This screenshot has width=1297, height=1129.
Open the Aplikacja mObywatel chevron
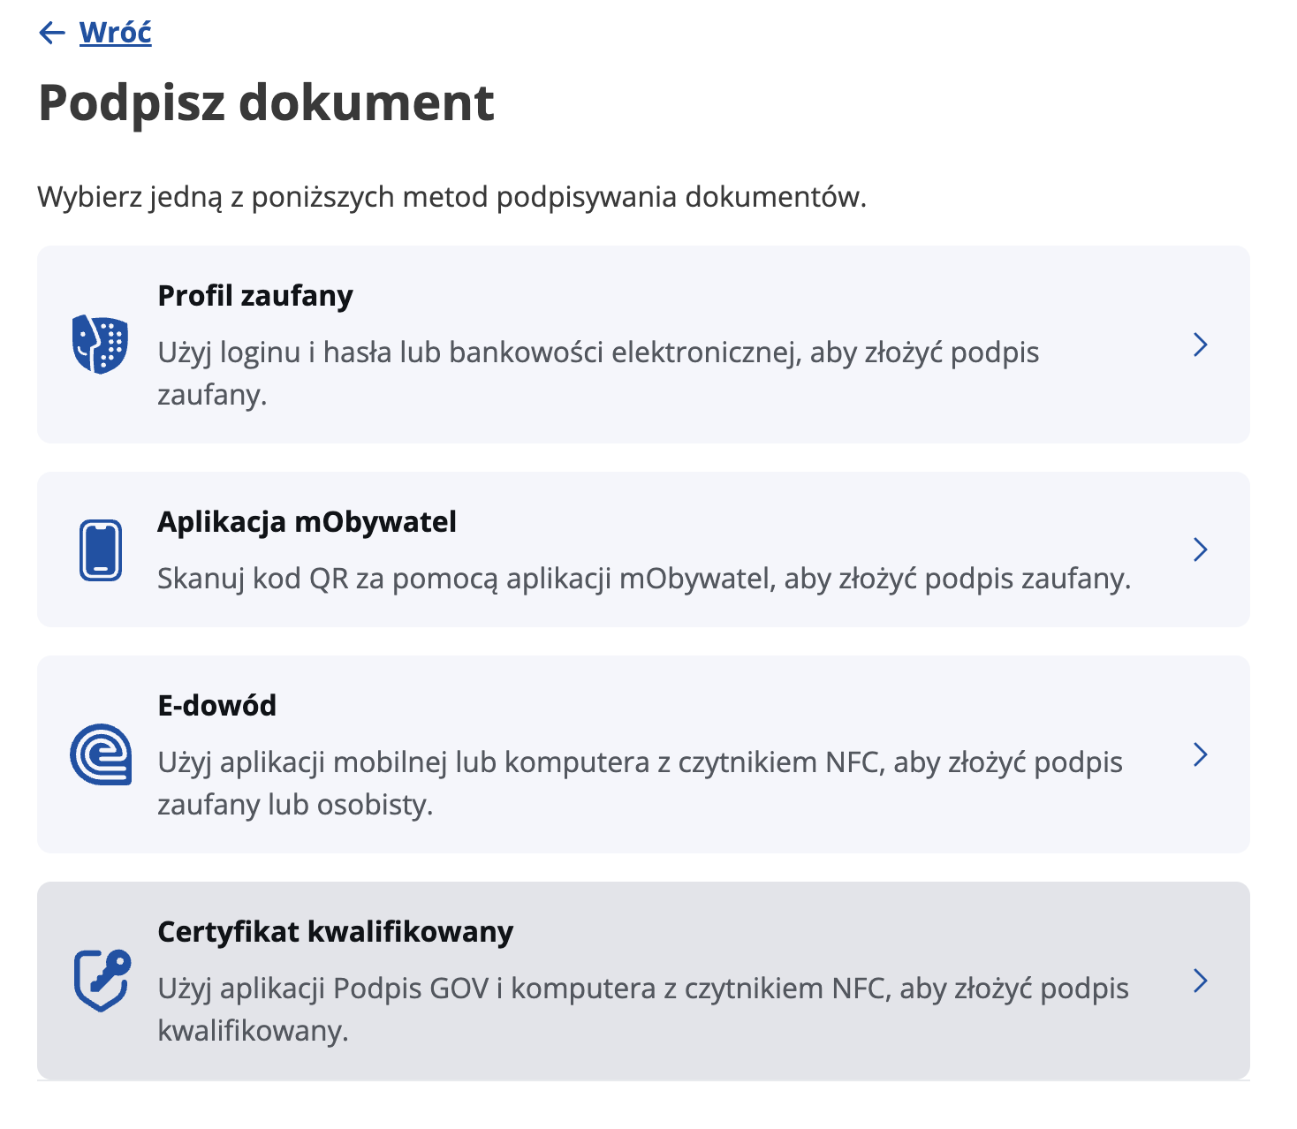click(x=1200, y=549)
